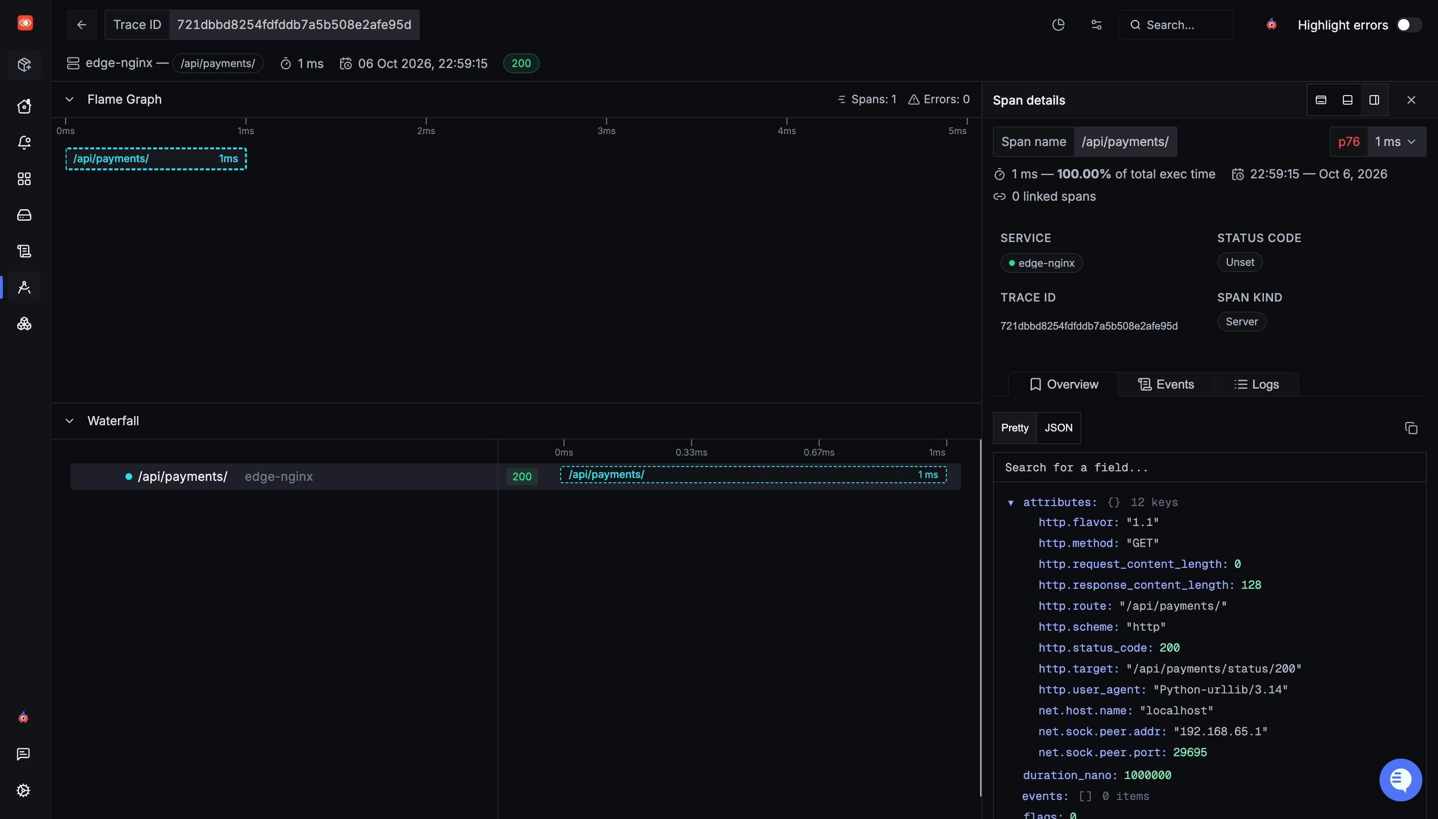The width and height of the screenshot is (1438, 819).
Task: Switch span details to bottom-docked layout
Action: coord(1348,99)
